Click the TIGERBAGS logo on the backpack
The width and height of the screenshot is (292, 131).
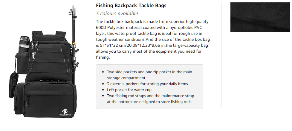tap(65, 113)
